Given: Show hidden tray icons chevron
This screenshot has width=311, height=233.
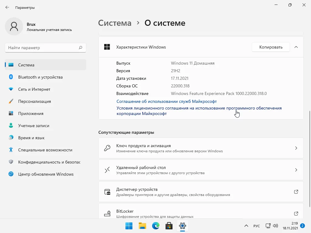Looking at the screenshot, I should [x=246, y=226].
